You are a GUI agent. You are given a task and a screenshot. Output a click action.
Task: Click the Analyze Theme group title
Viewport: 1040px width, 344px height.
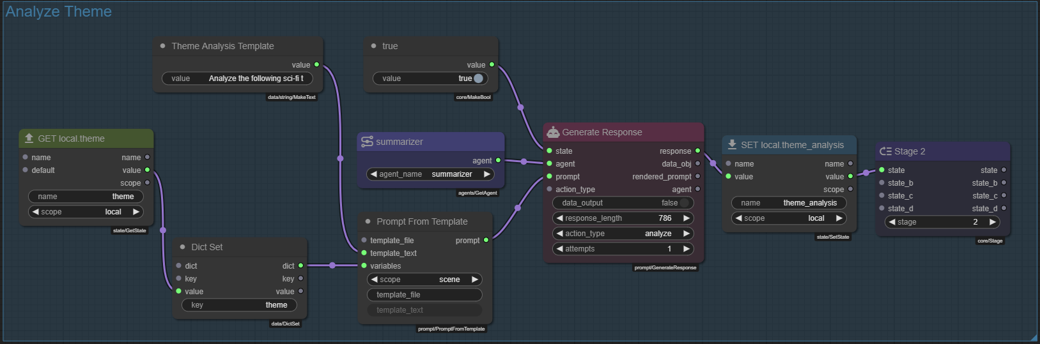59,11
